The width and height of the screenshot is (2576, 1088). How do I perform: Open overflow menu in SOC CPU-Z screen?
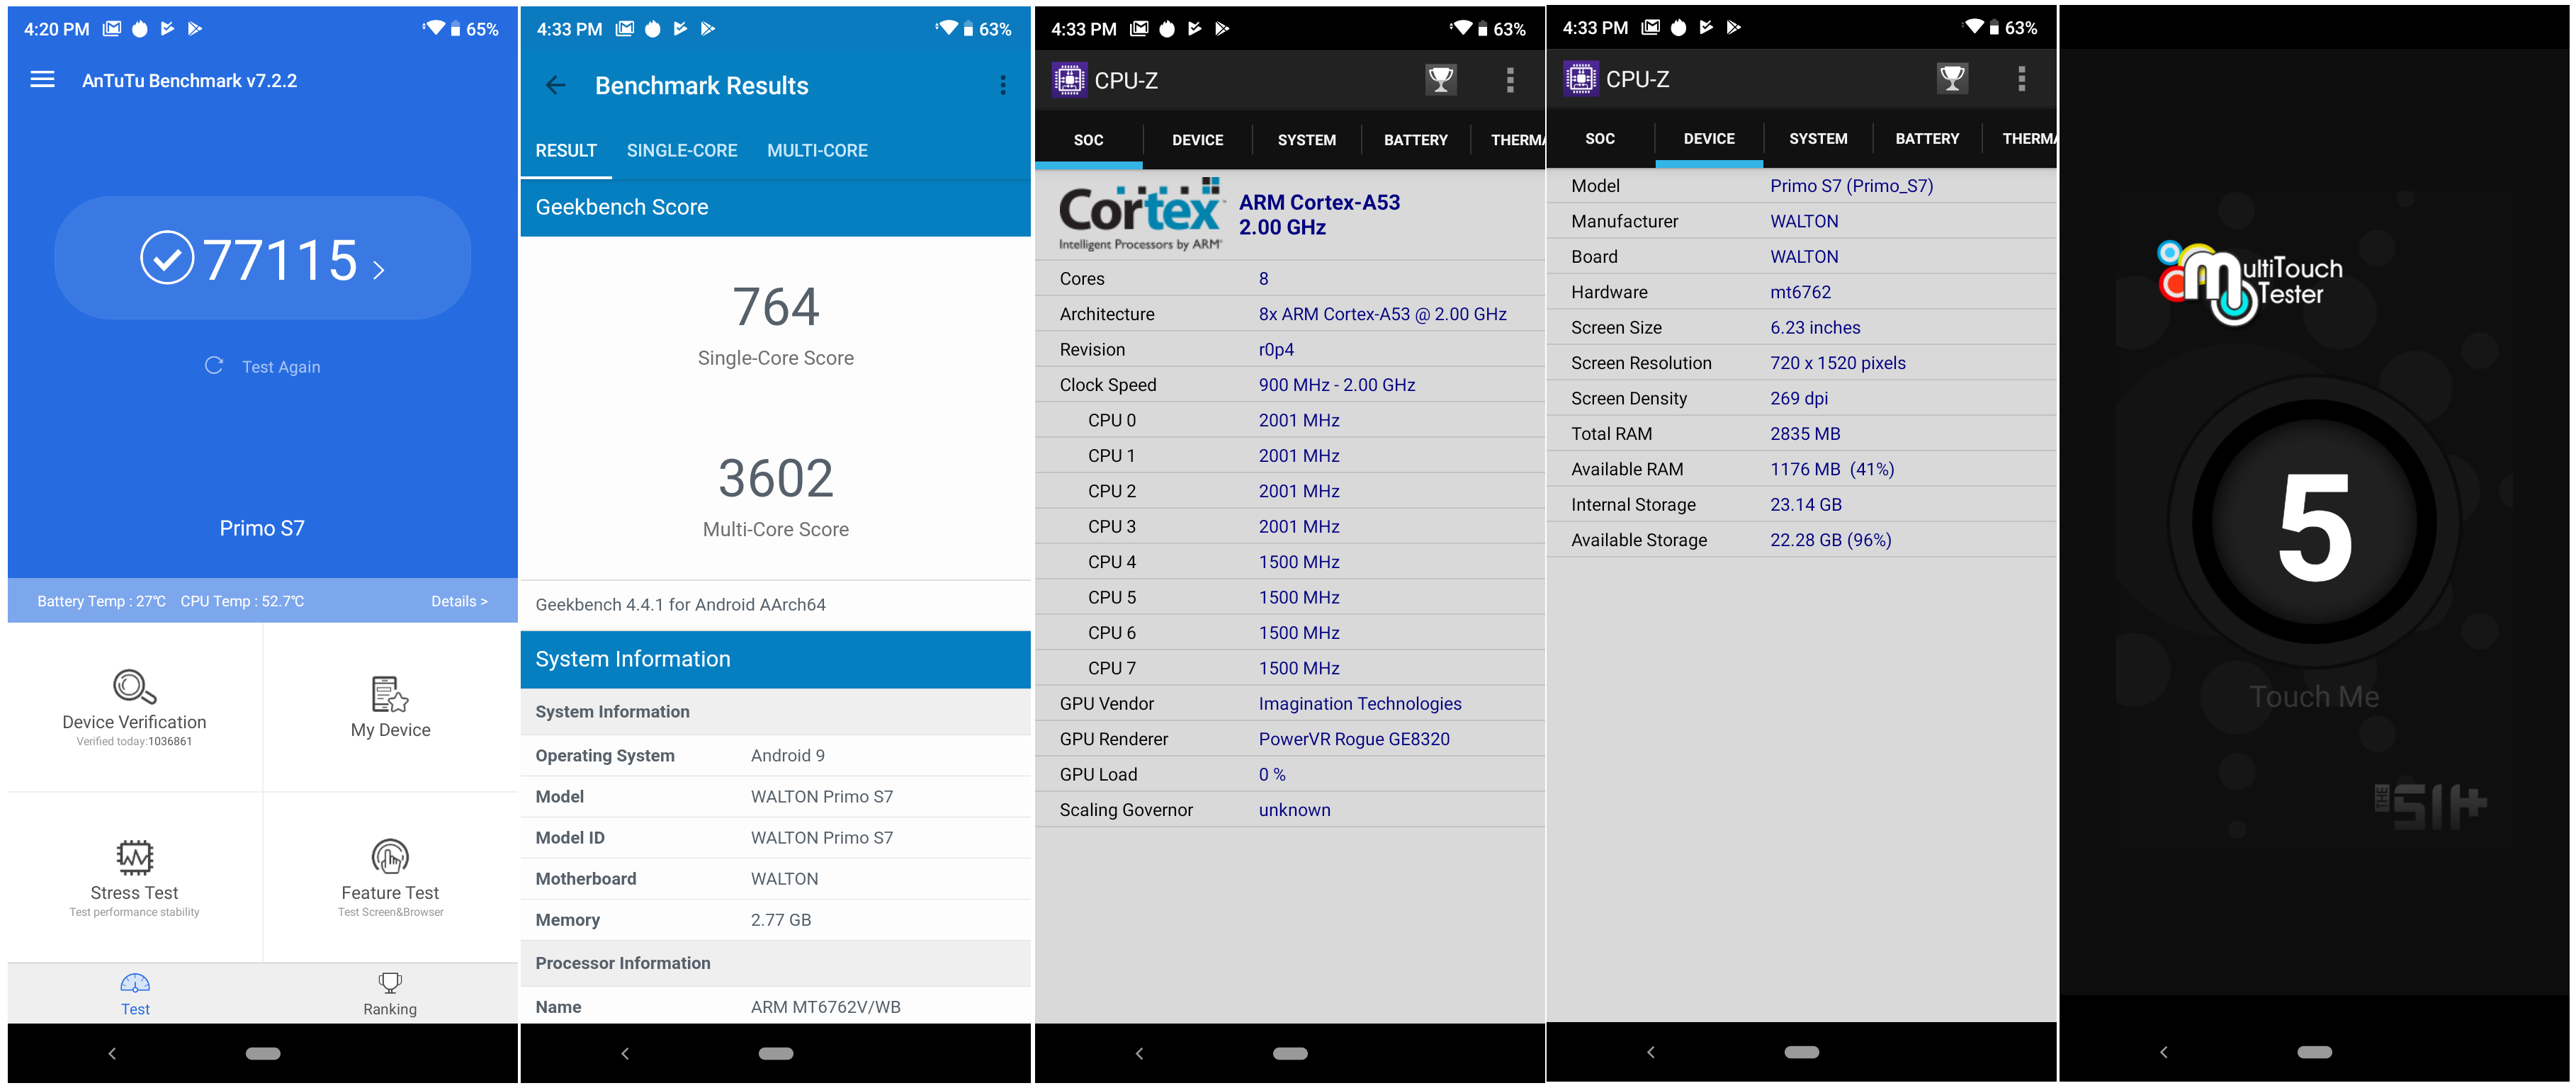[1510, 80]
